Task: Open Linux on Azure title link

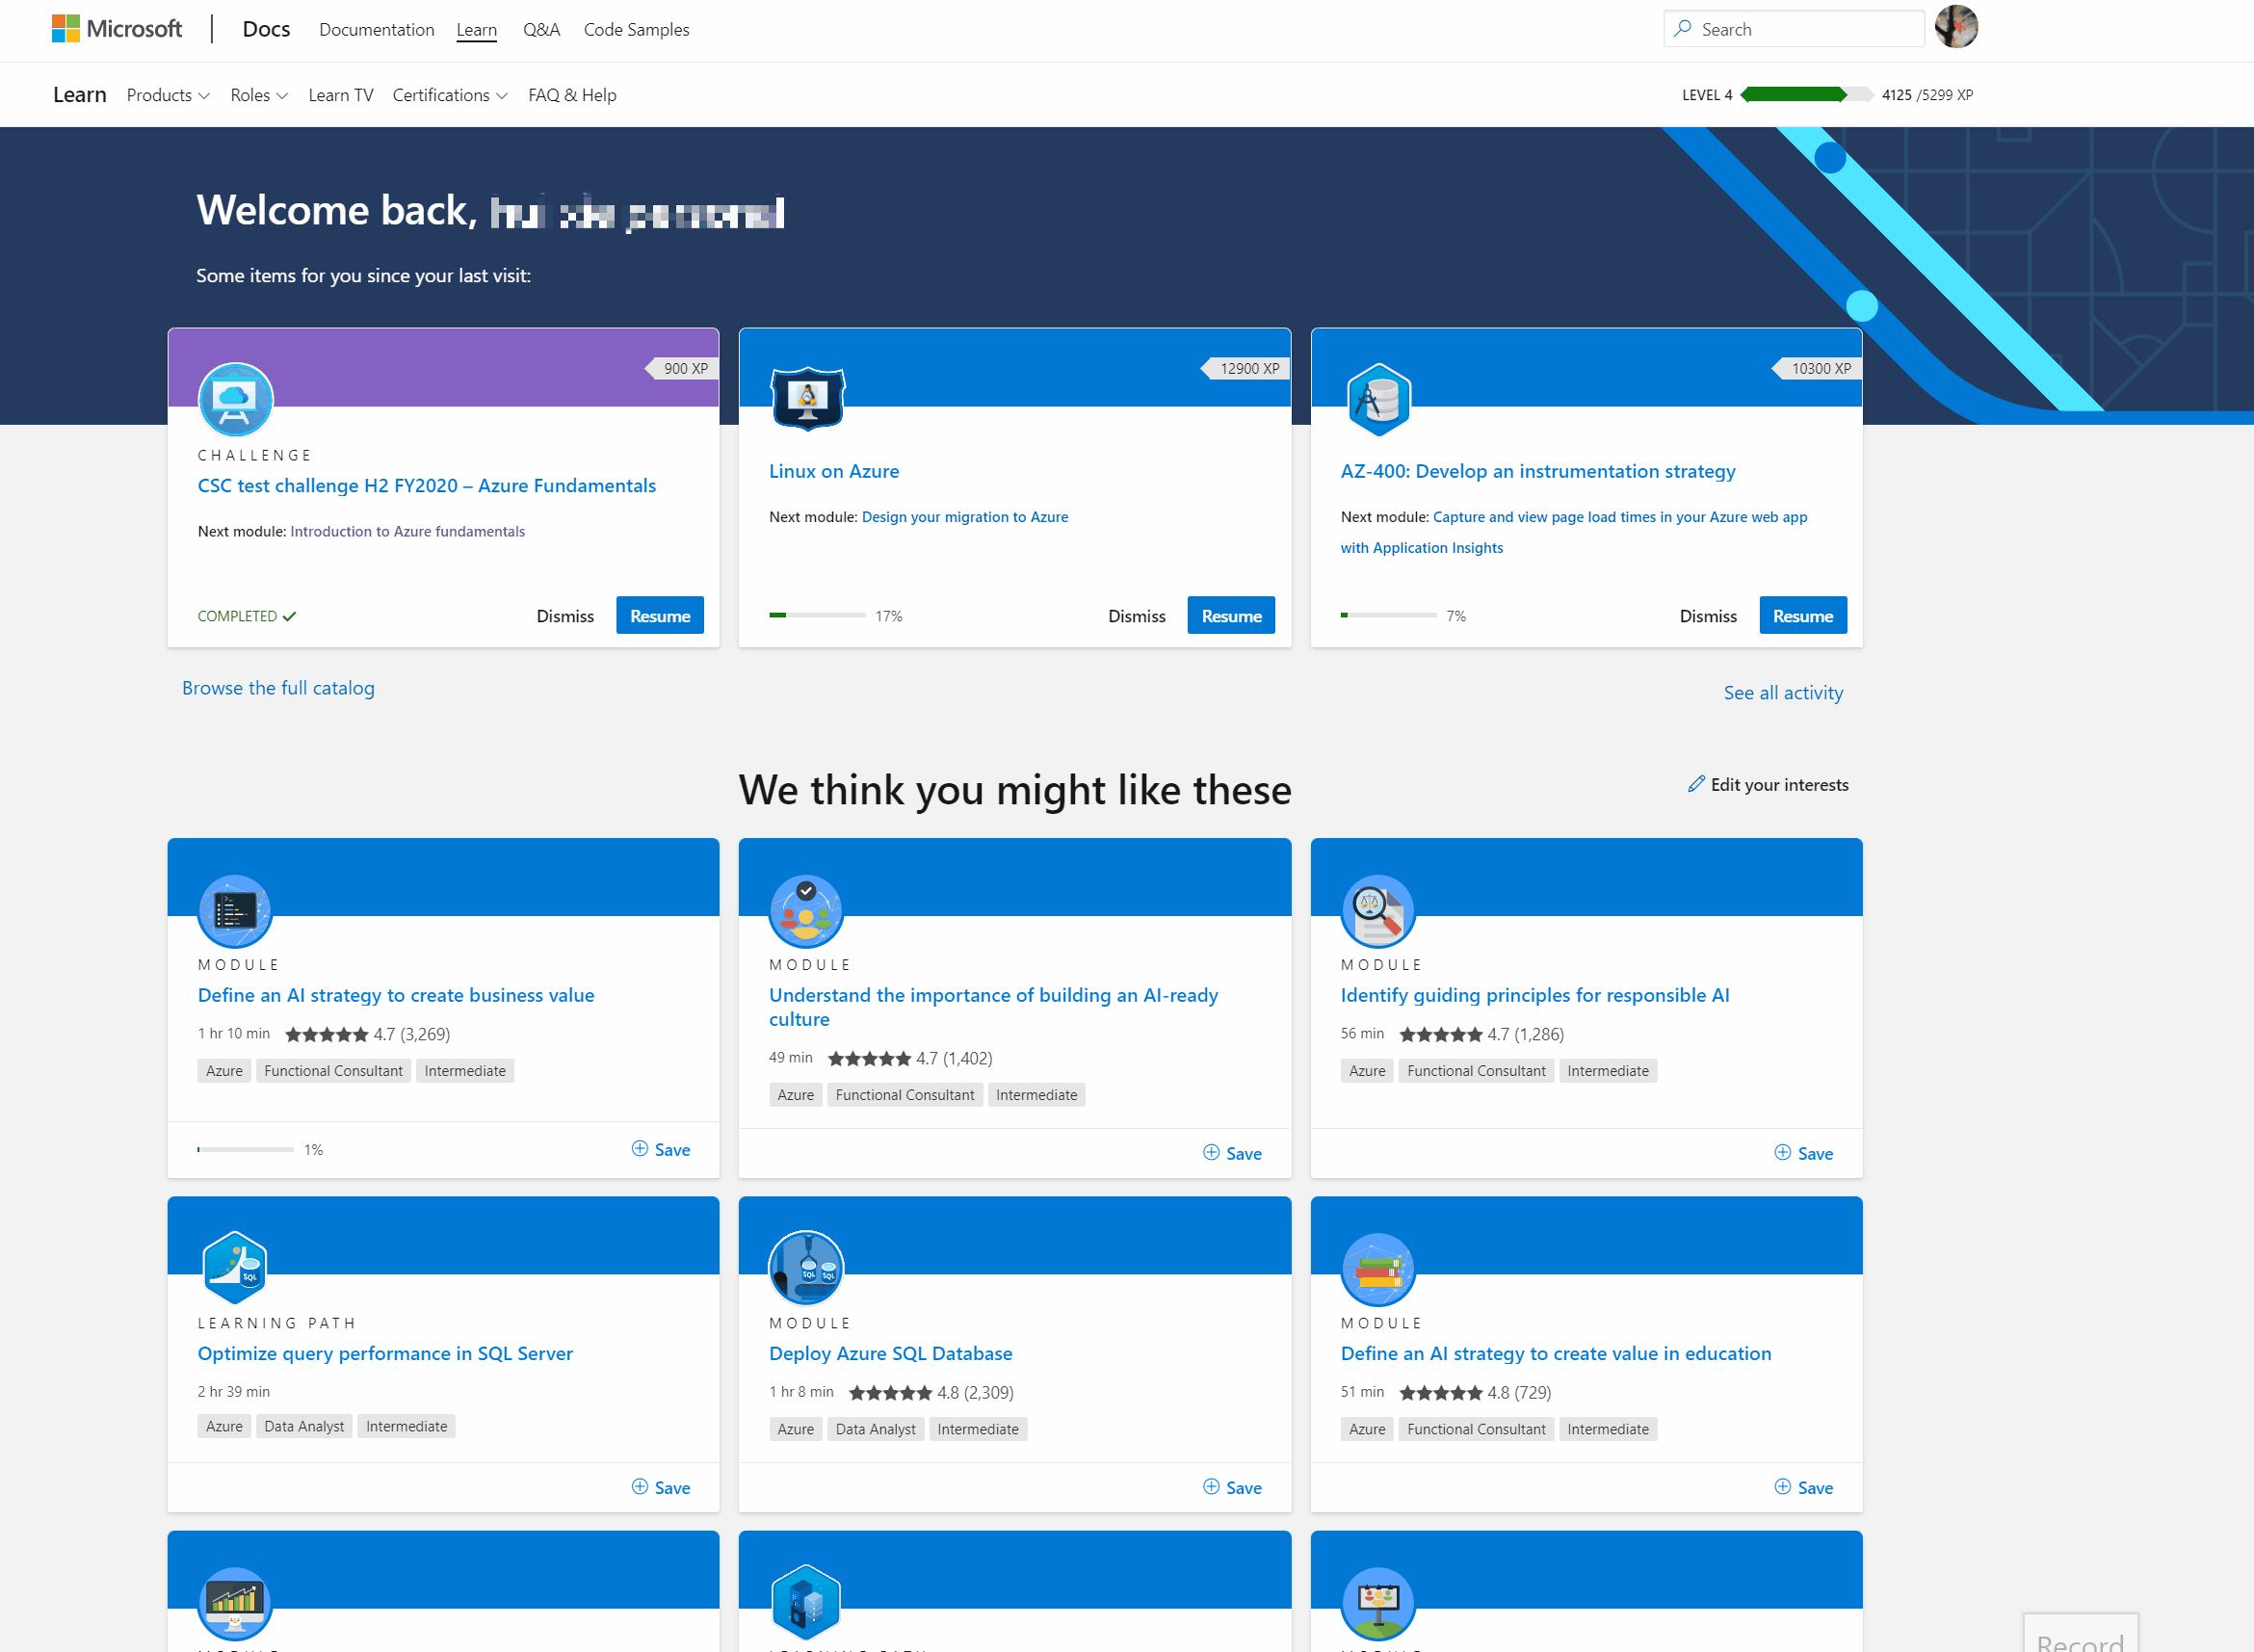Action: 834,471
